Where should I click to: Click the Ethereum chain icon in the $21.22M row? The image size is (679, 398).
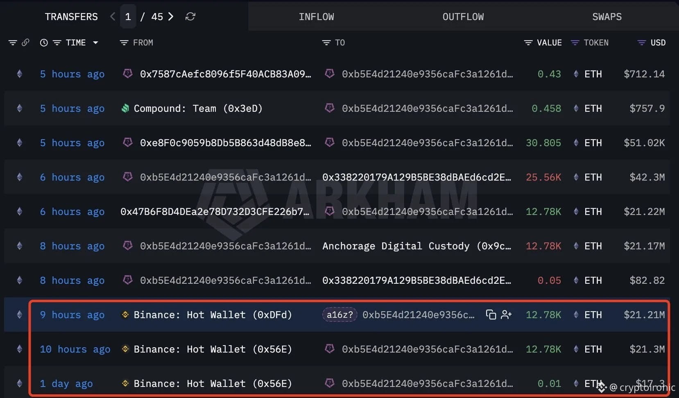19,212
